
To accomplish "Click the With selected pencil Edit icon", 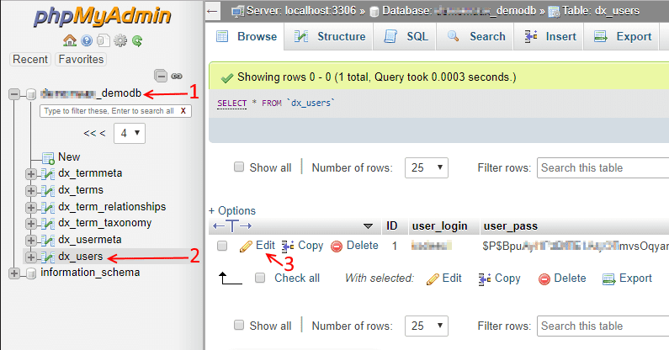I will tap(433, 279).
